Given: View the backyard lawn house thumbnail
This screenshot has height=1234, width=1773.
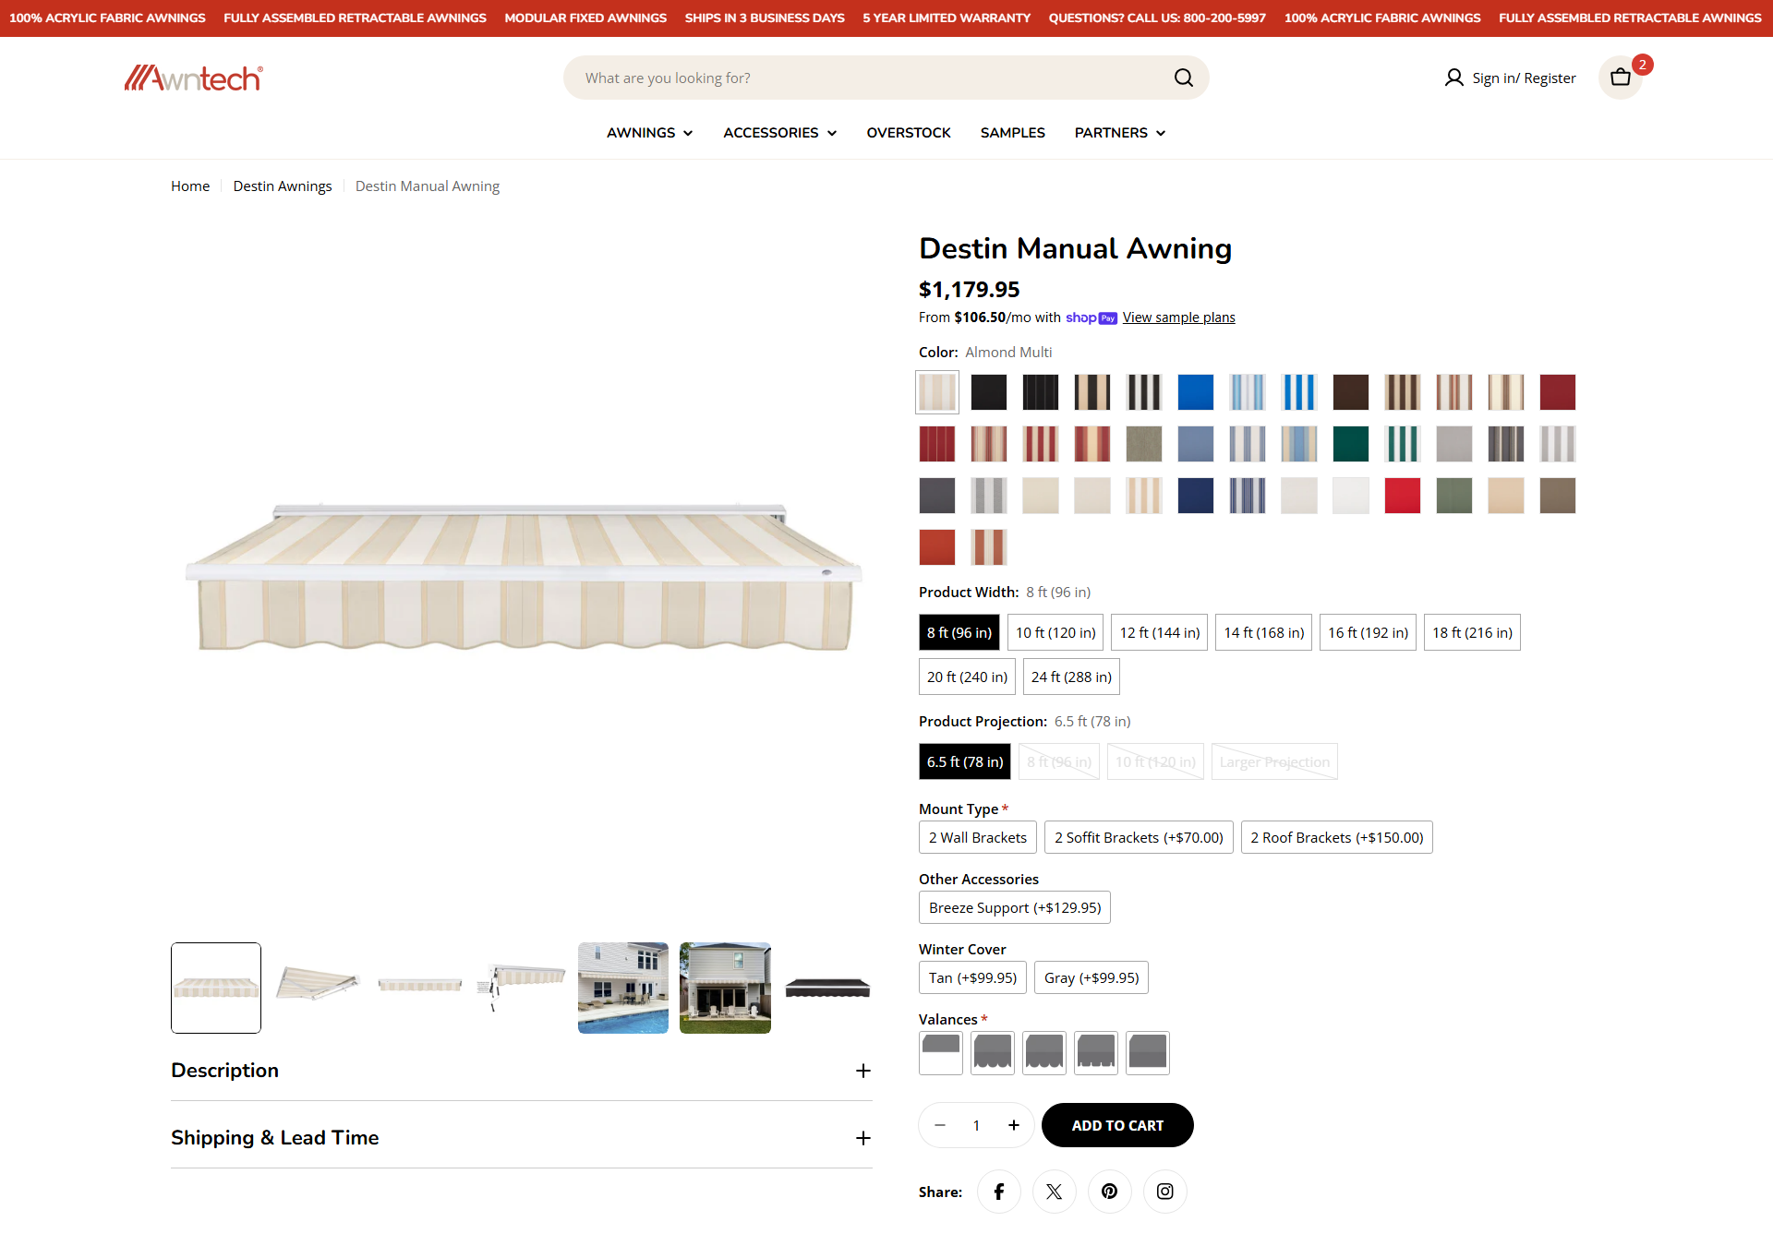Looking at the screenshot, I should coord(725,988).
